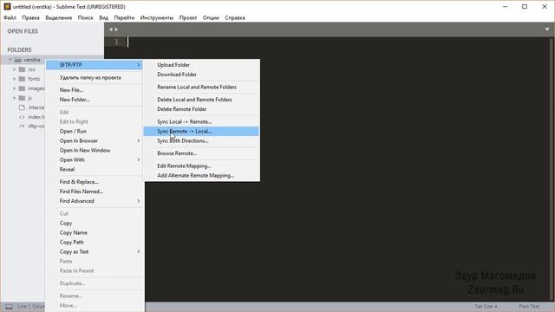Toggle side bar icon in status bar

pyautogui.click(x=9, y=307)
